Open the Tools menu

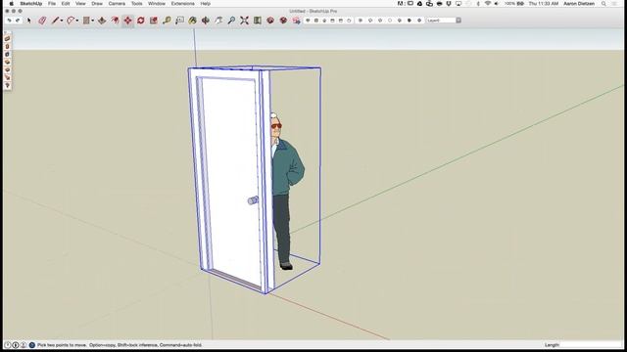point(137,4)
